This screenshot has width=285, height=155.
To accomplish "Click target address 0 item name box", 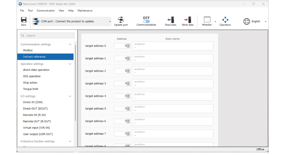I will (x=173, y=46).
